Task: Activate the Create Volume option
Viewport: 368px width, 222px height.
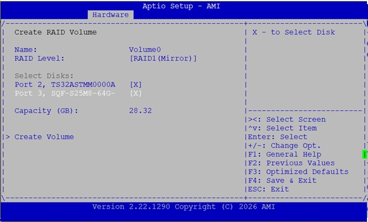Action: pyautogui.click(x=44, y=137)
